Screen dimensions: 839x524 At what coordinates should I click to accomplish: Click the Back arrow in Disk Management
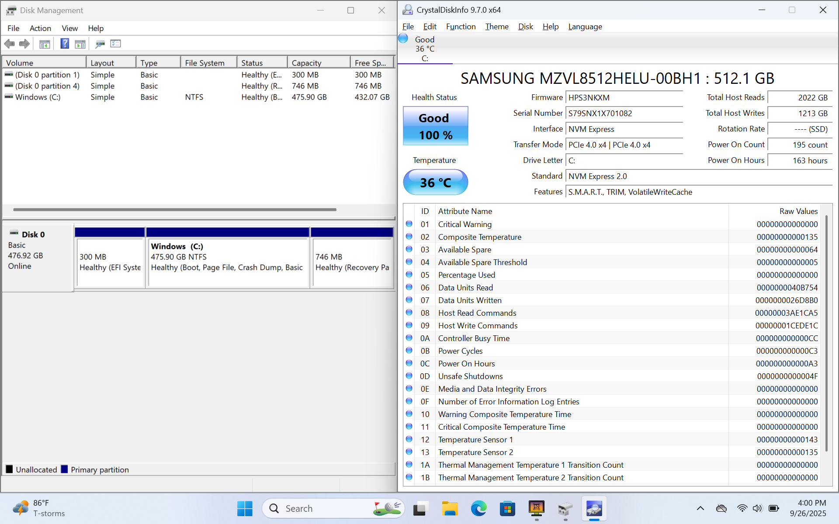click(9, 44)
